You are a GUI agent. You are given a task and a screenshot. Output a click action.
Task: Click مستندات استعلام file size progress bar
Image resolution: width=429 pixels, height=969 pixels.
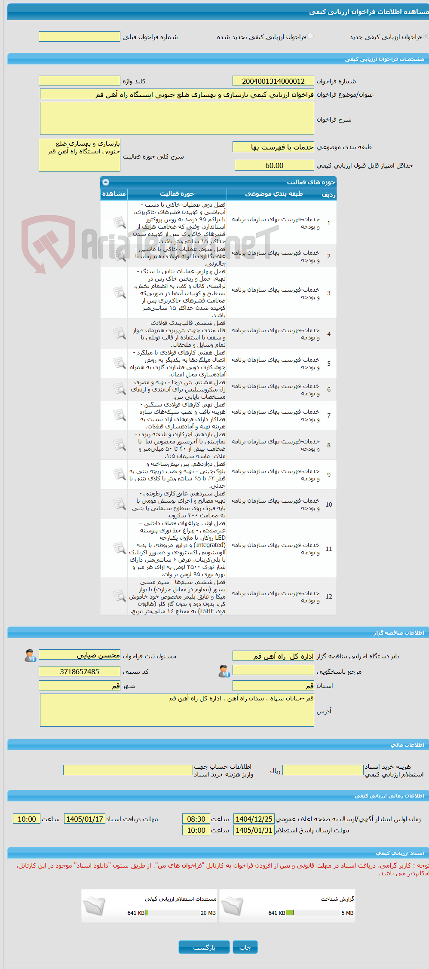coord(172,913)
